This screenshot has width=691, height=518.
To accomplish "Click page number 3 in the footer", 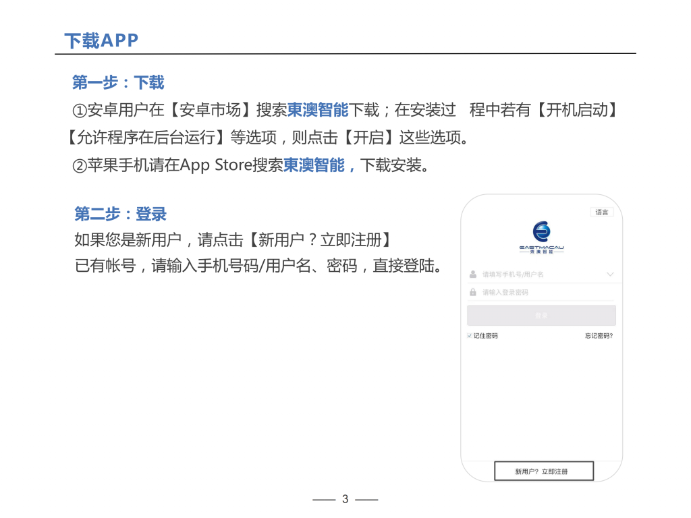I will point(345,499).
